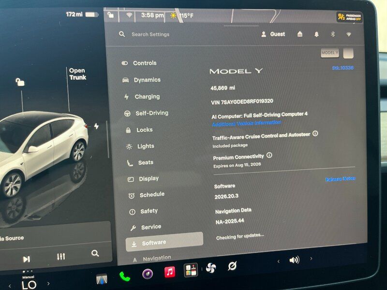Screen dimensions: 387x290
Task: Open the Seats settings menu
Action: [140, 162]
